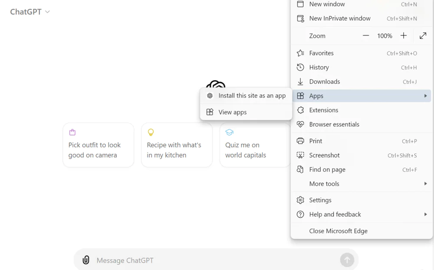
Task: Open the Downloads menu entry
Action: click(x=362, y=81)
